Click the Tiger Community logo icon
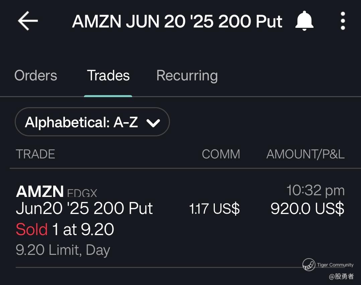Screen dimensions: 361x285 click(309, 265)
